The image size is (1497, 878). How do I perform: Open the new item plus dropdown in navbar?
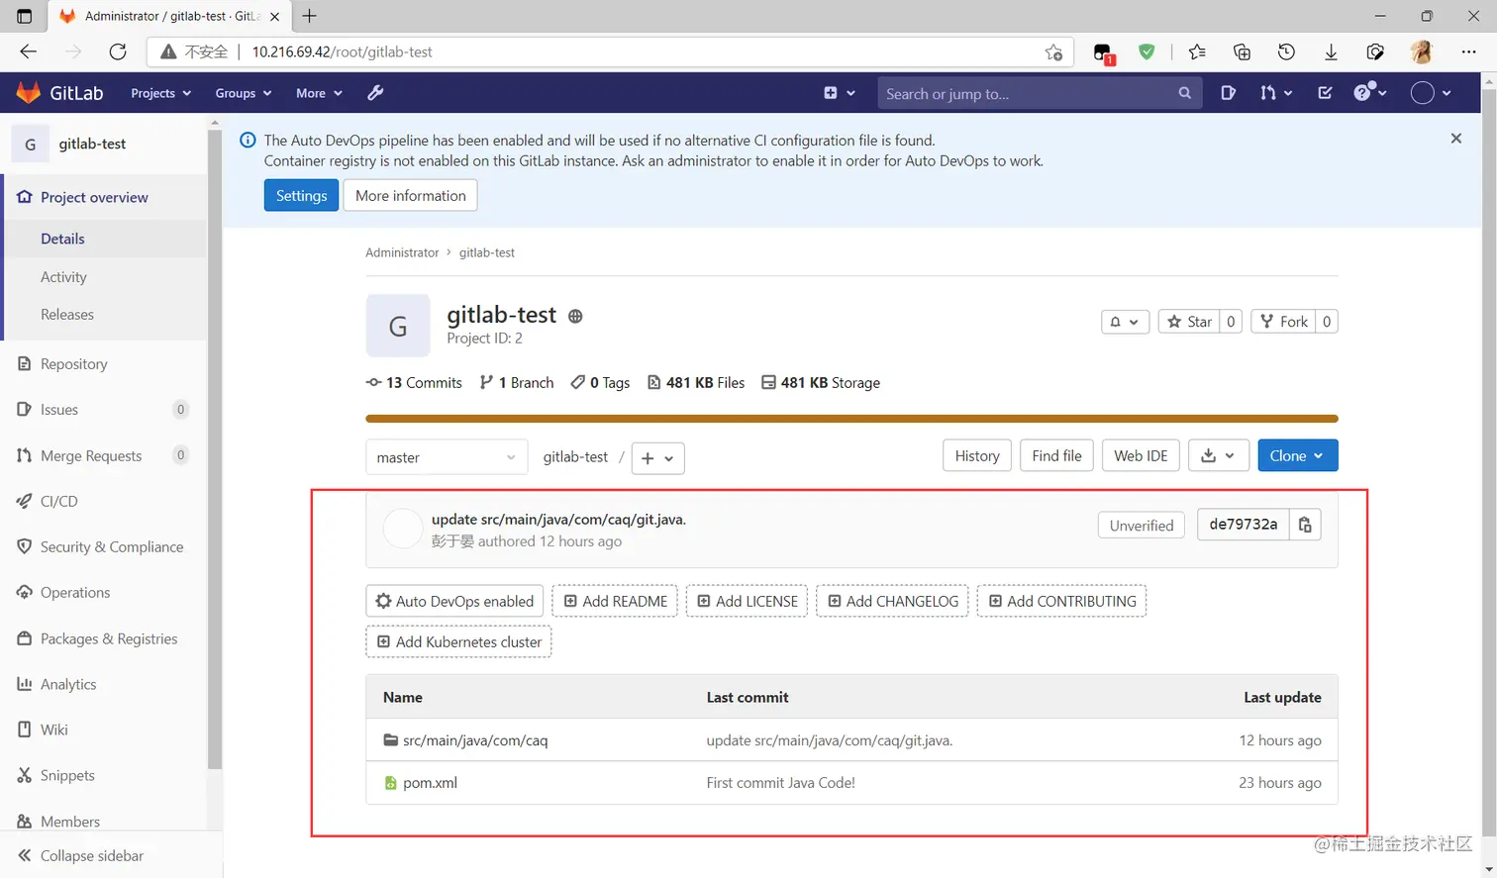click(840, 93)
